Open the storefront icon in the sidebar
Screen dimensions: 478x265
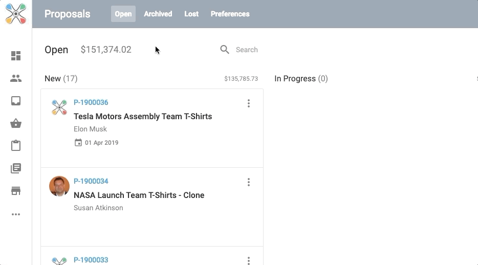[x=16, y=191]
